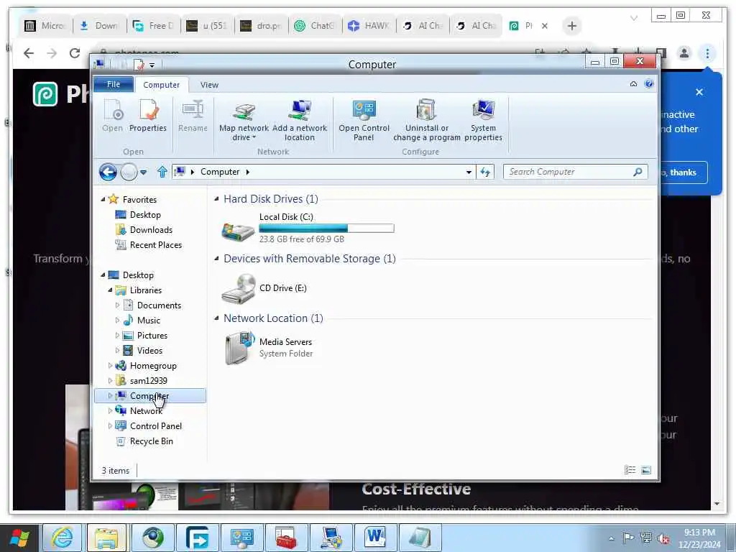Switch to large icons view in status bar
This screenshot has height=552, width=736.
646,470
